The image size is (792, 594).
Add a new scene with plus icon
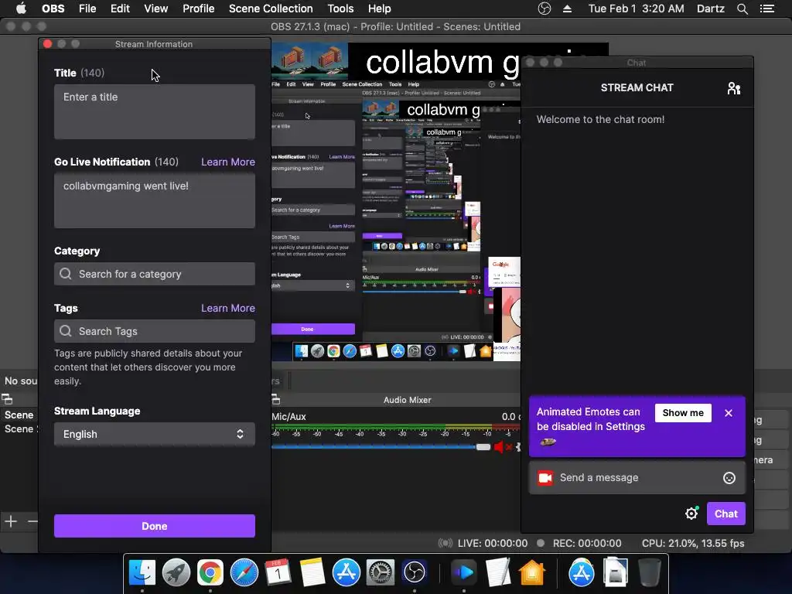pyautogui.click(x=11, y=521)
